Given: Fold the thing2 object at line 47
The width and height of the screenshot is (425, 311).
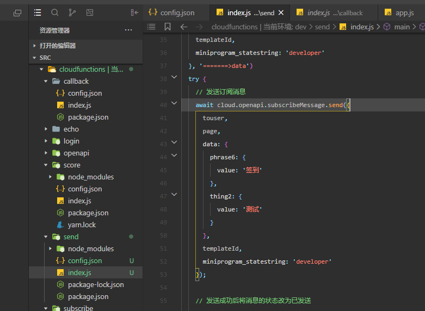Looking at the screenshot, I should (174, 194).
